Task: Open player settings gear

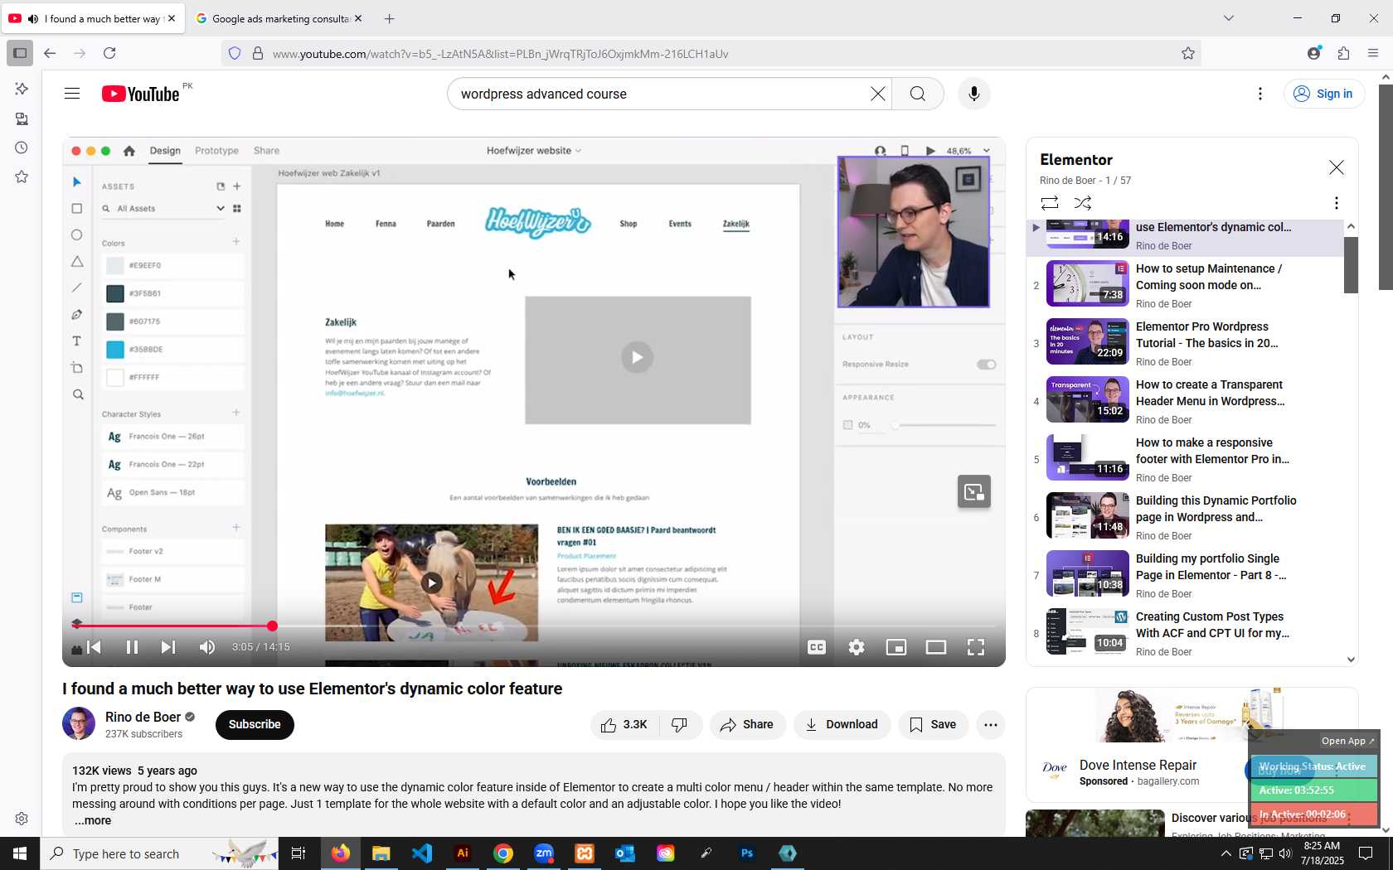Action: [857, 647]
